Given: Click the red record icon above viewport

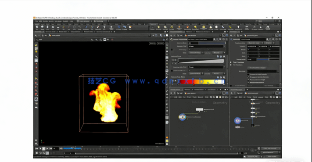Looking at the screenshot, I should [112, 40].
